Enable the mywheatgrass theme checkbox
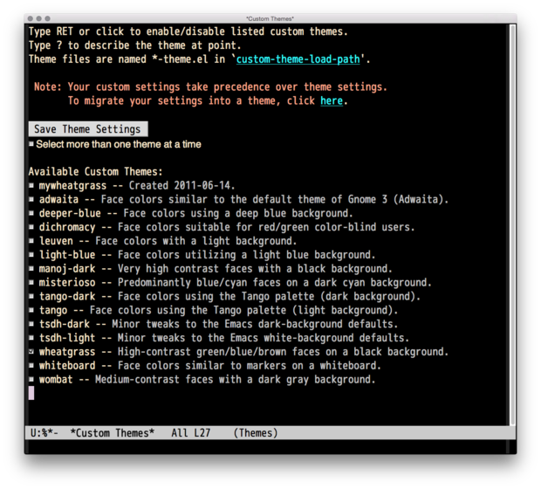 pyautogui.click(x=31, y=185)
